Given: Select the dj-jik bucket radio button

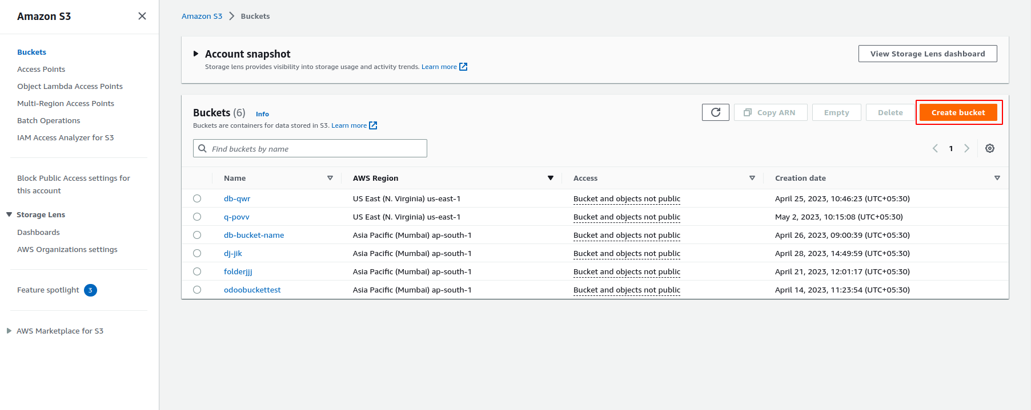Looking at the screenshot, I should click(x=197, y=253).
